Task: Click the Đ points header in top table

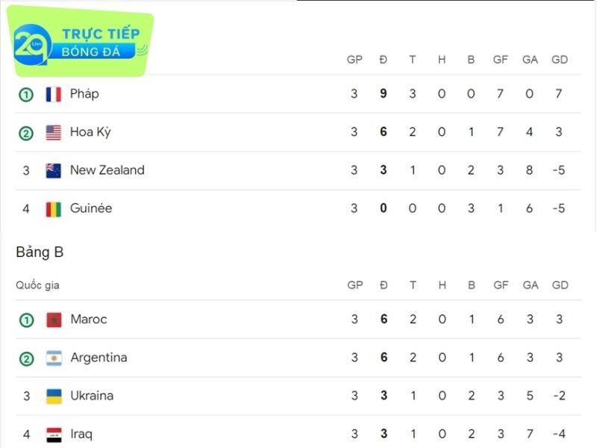Action: click(384, 60)
